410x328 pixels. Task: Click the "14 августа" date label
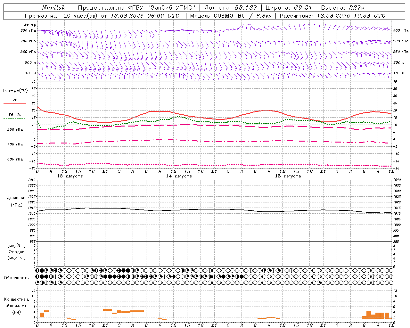179,176
